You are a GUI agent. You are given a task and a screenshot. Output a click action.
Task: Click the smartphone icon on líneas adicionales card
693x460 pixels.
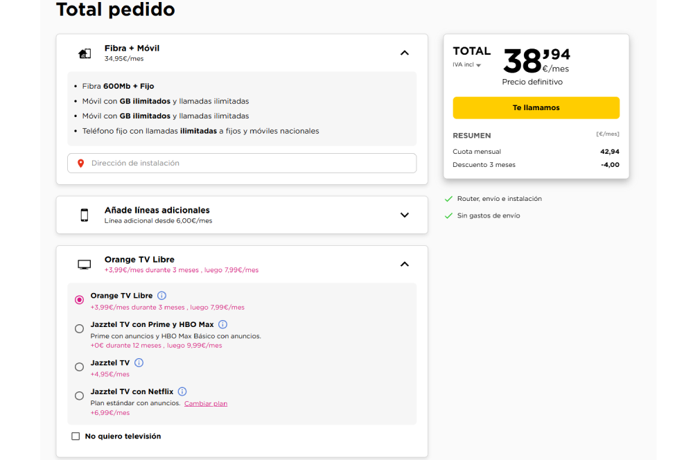84,215
